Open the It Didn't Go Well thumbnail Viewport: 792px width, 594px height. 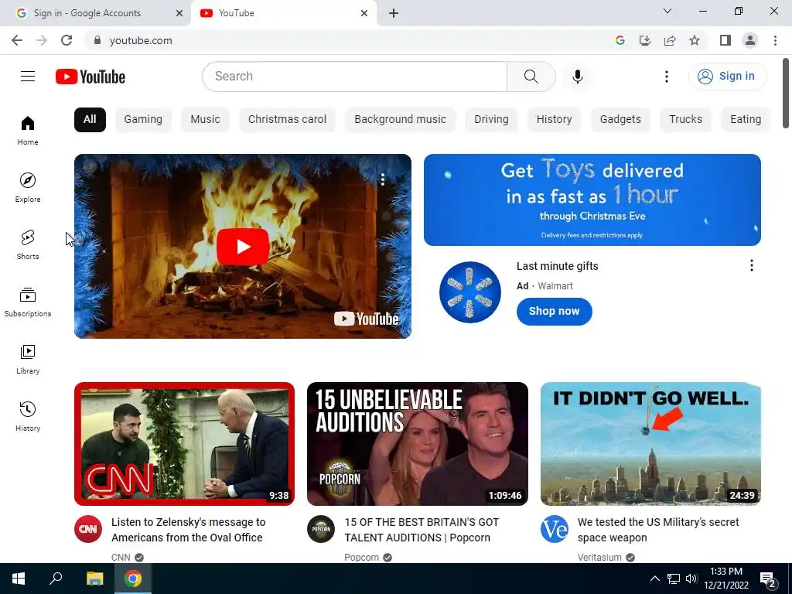click(650, 443)
